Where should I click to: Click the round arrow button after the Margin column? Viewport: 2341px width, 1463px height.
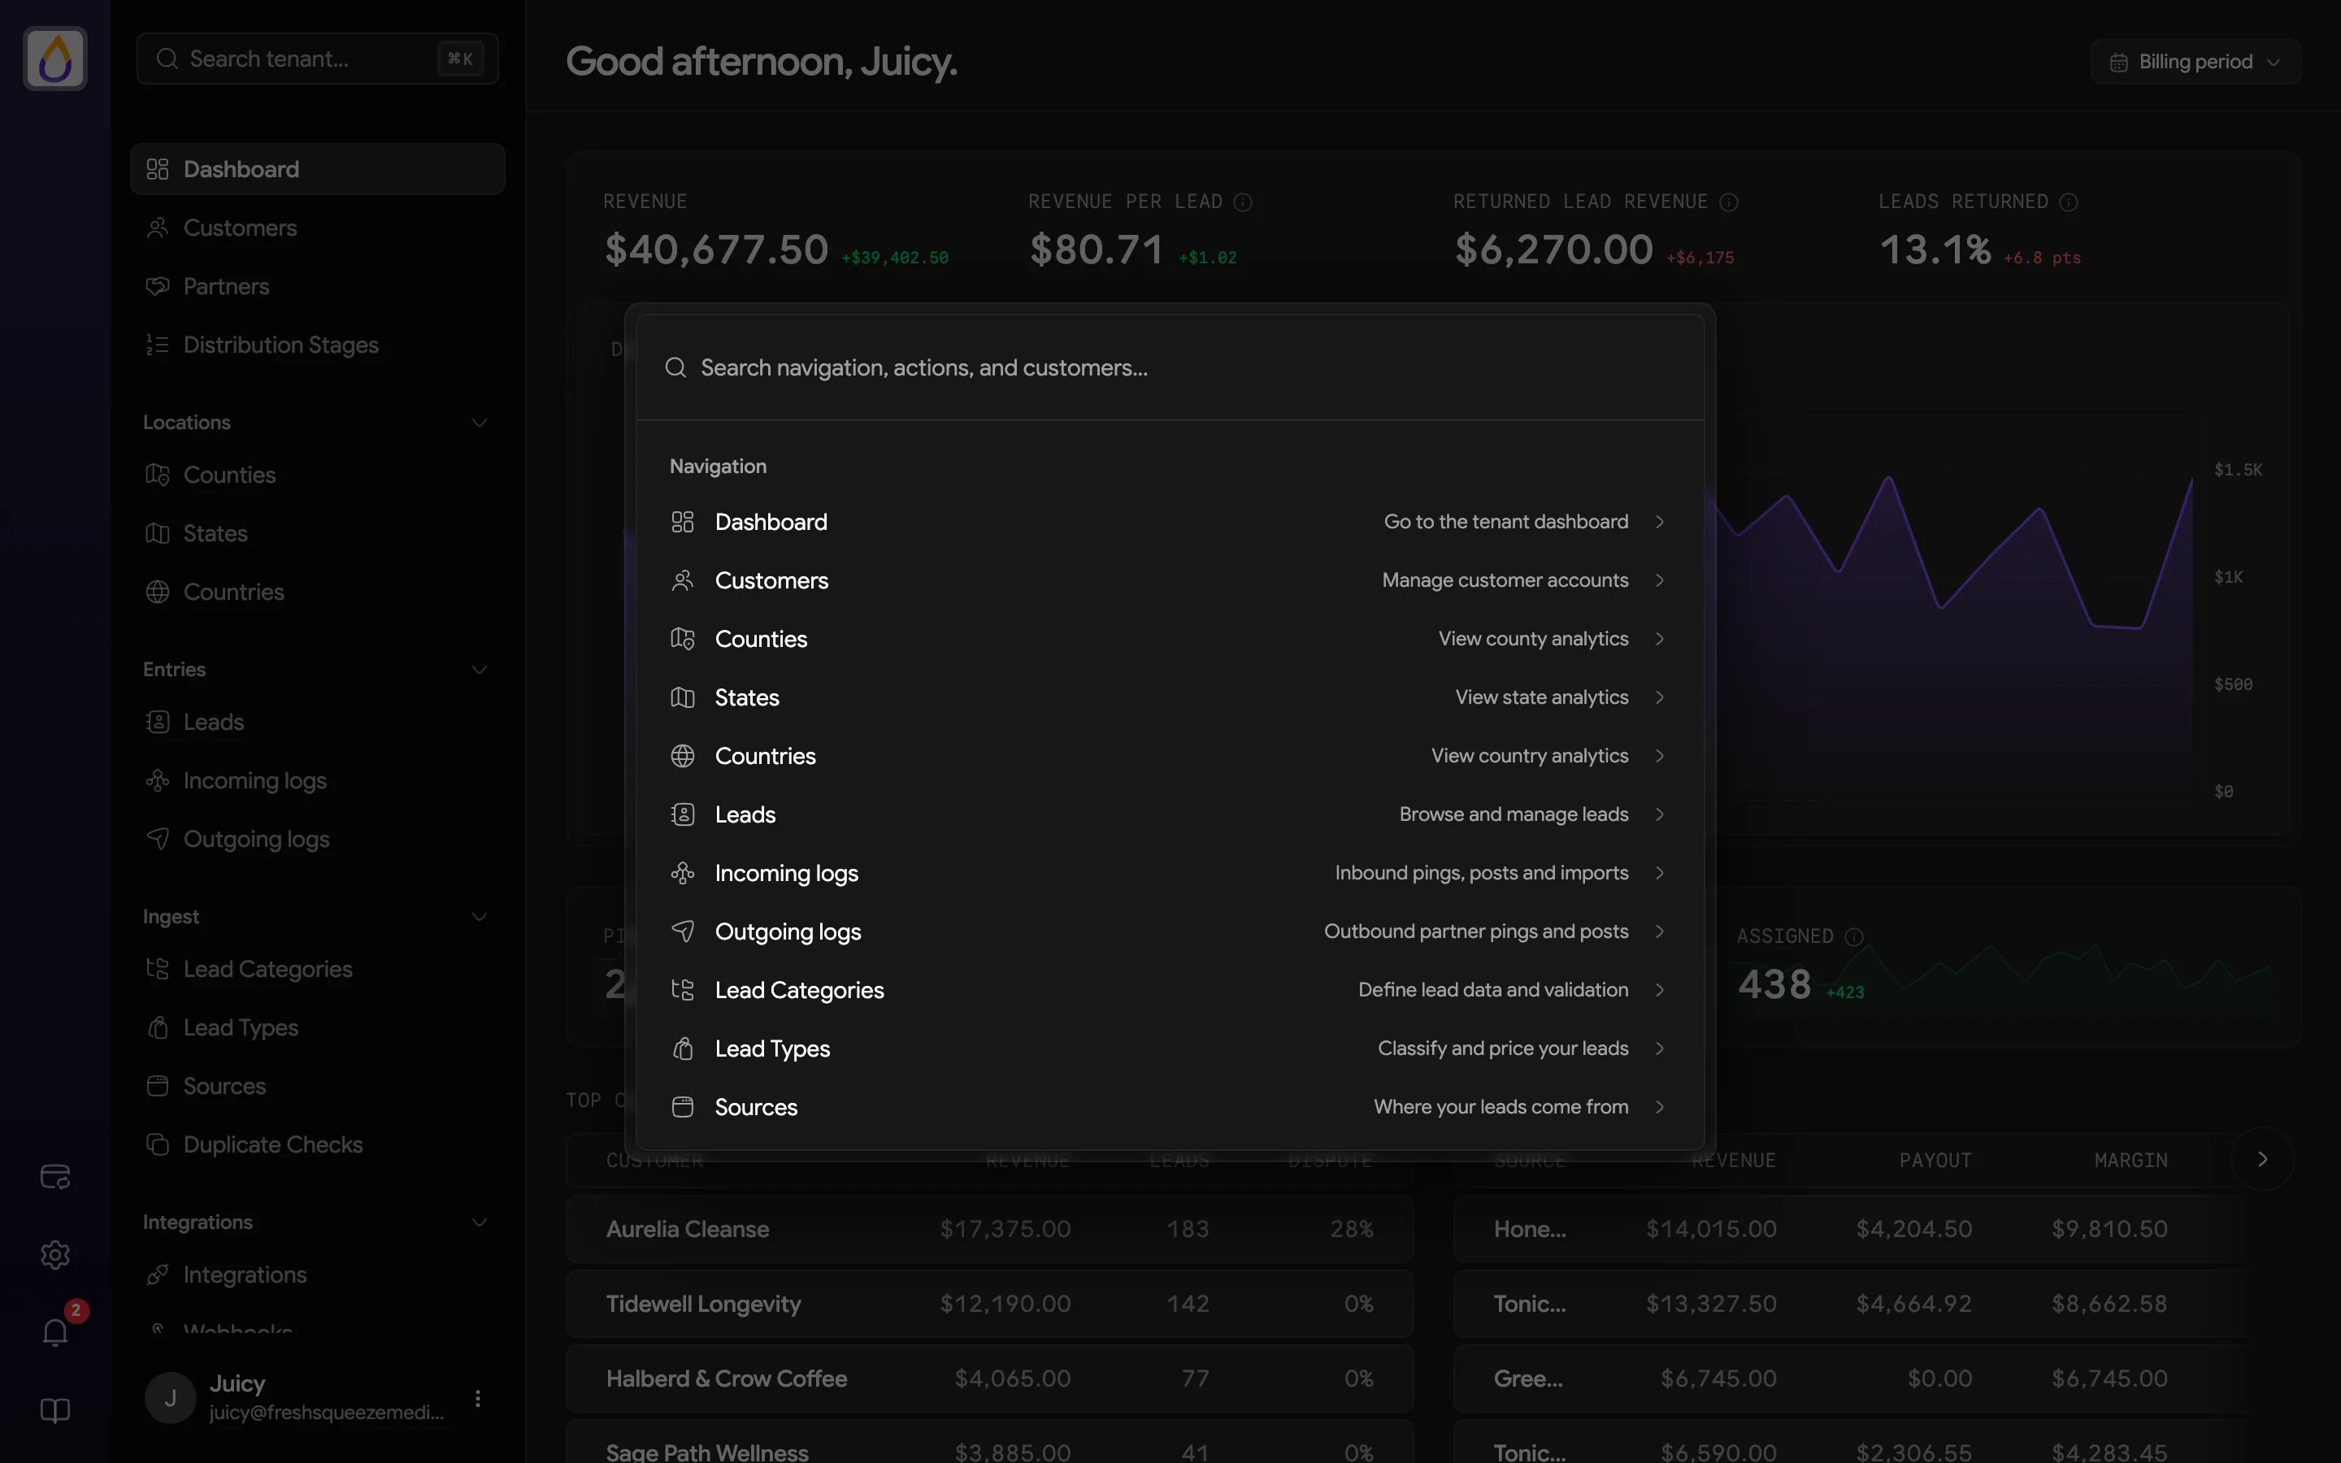2261,1159
